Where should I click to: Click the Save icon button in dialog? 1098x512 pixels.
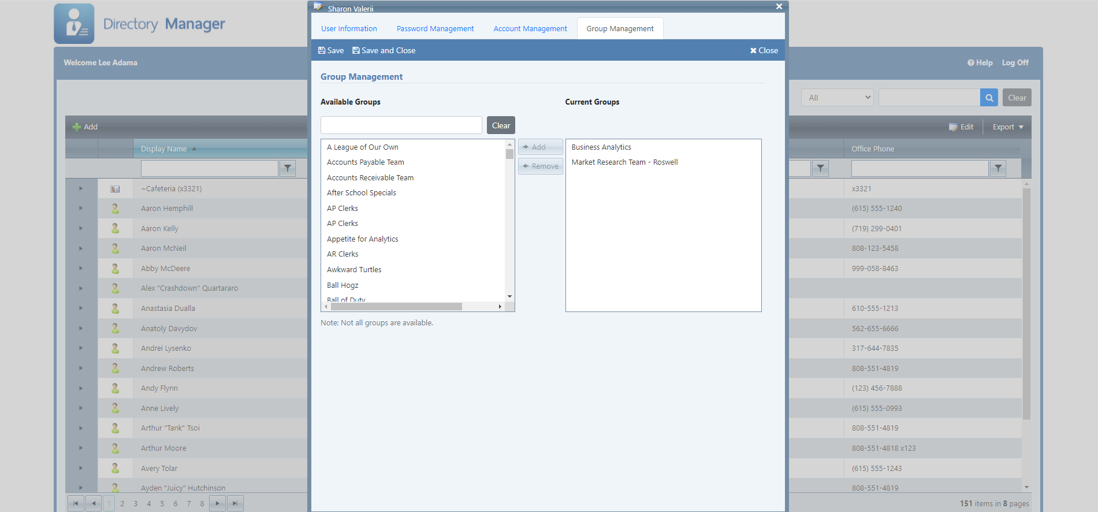coord(331,51)
